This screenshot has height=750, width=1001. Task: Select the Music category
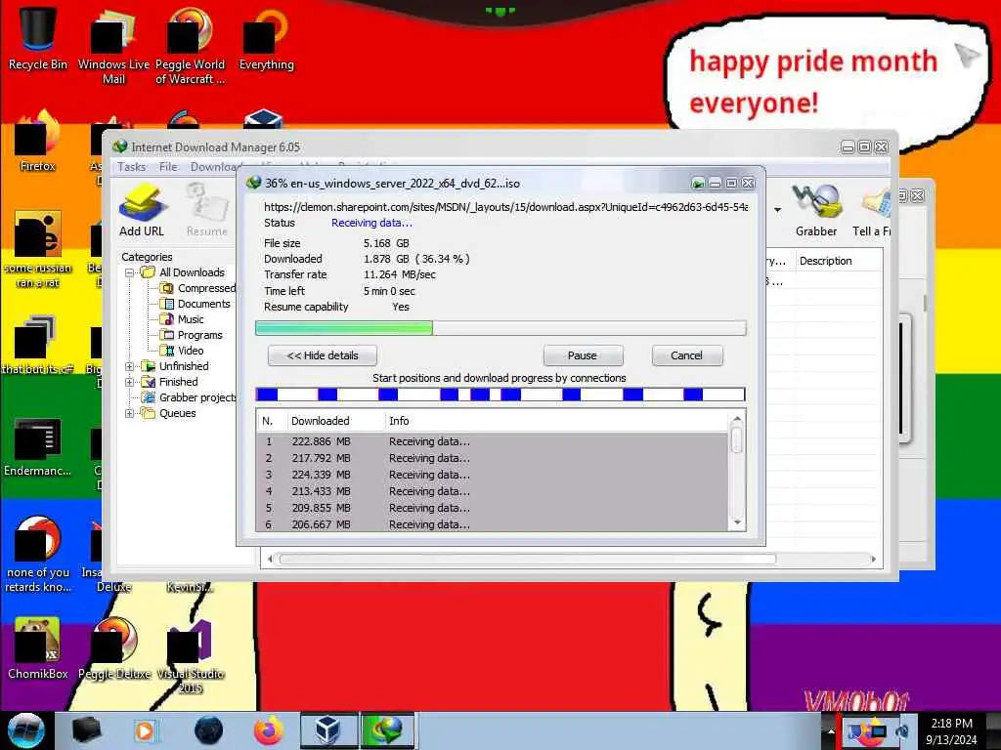191,319
